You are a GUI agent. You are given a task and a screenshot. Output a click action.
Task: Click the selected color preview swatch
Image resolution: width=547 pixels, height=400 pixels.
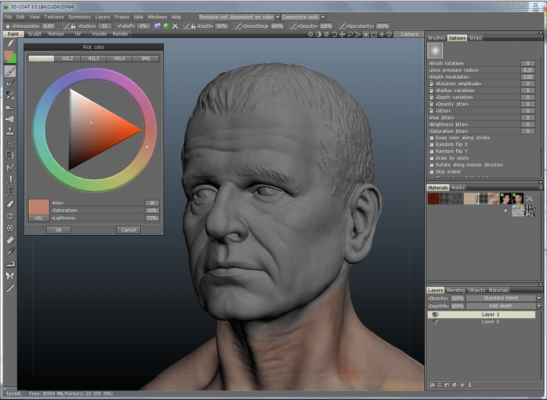pyautogui.click(x=38, y=207)
